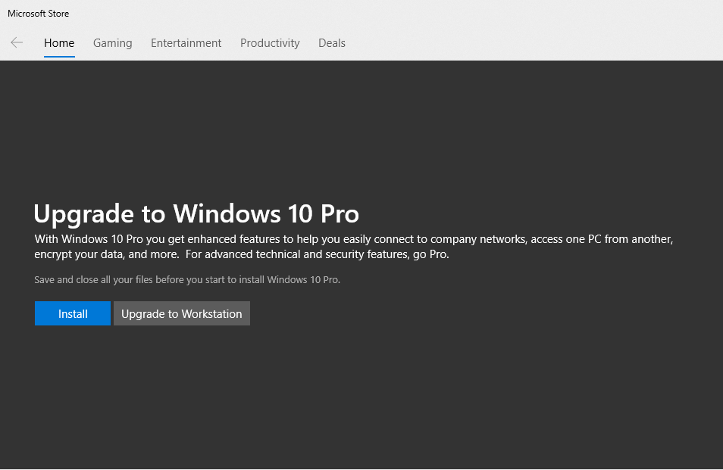Click the blue Install button
The width and height of the screenshot is (723, 470).
[x=73, y=313]
